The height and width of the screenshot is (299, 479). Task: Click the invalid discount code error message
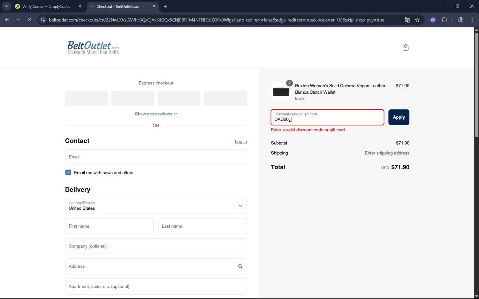click(308, 130)
